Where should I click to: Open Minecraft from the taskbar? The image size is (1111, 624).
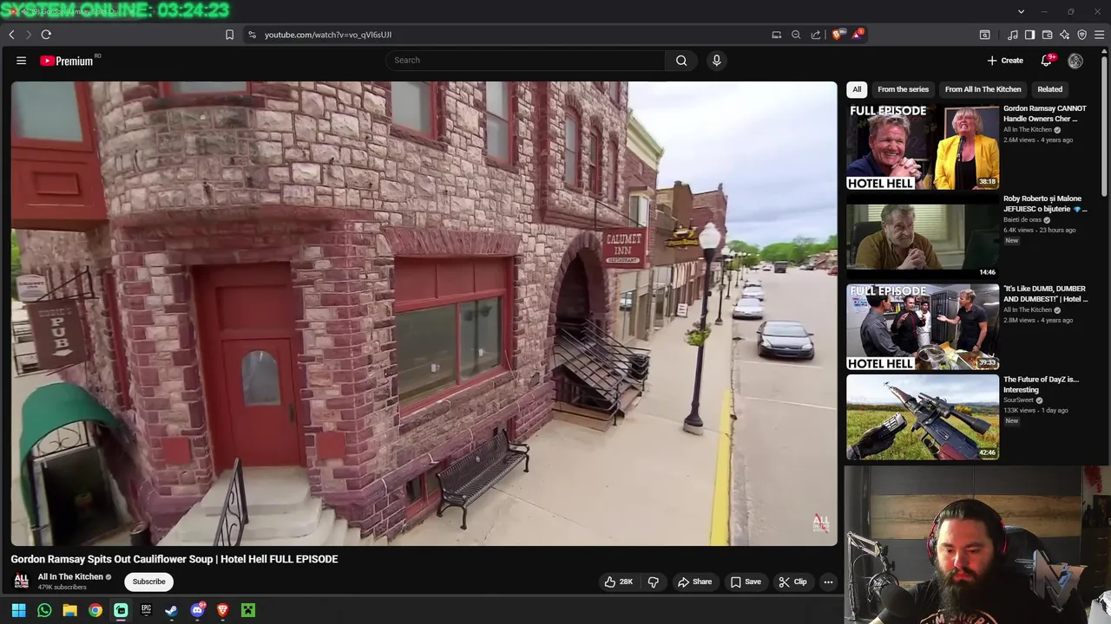(248, 610)
